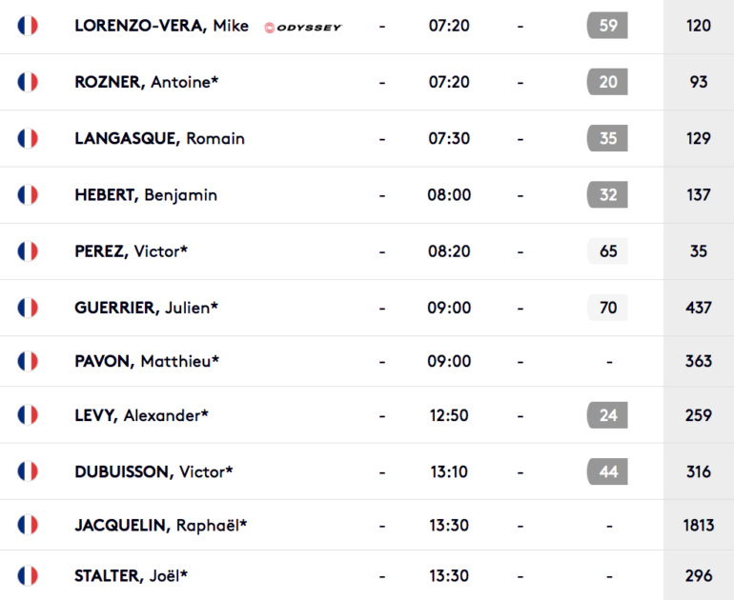This screenshot has height=600, width=734.
Task: Click the French flag beside STALTER, Joël
Action: 28,575
